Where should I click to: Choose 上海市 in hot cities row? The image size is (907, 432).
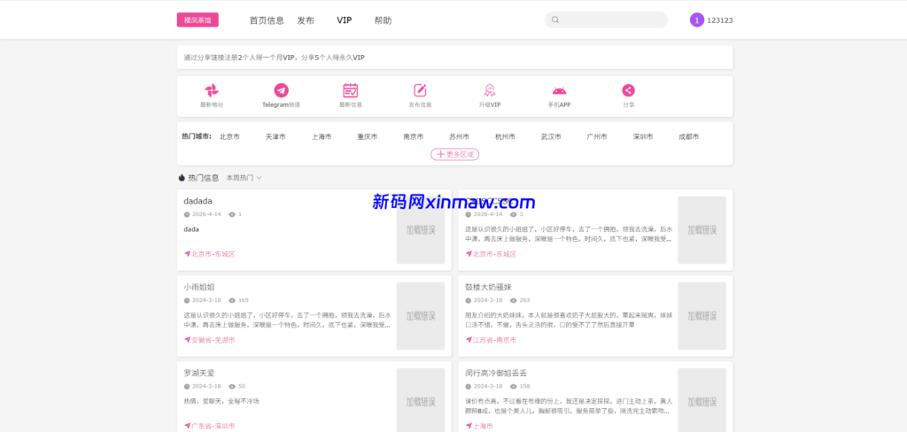[322, 137]
